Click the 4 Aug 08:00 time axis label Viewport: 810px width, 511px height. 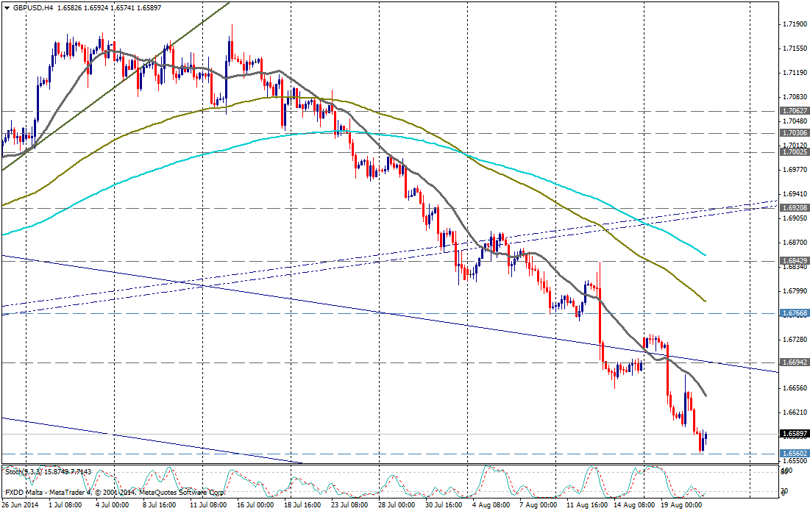[x=491, y=505]
